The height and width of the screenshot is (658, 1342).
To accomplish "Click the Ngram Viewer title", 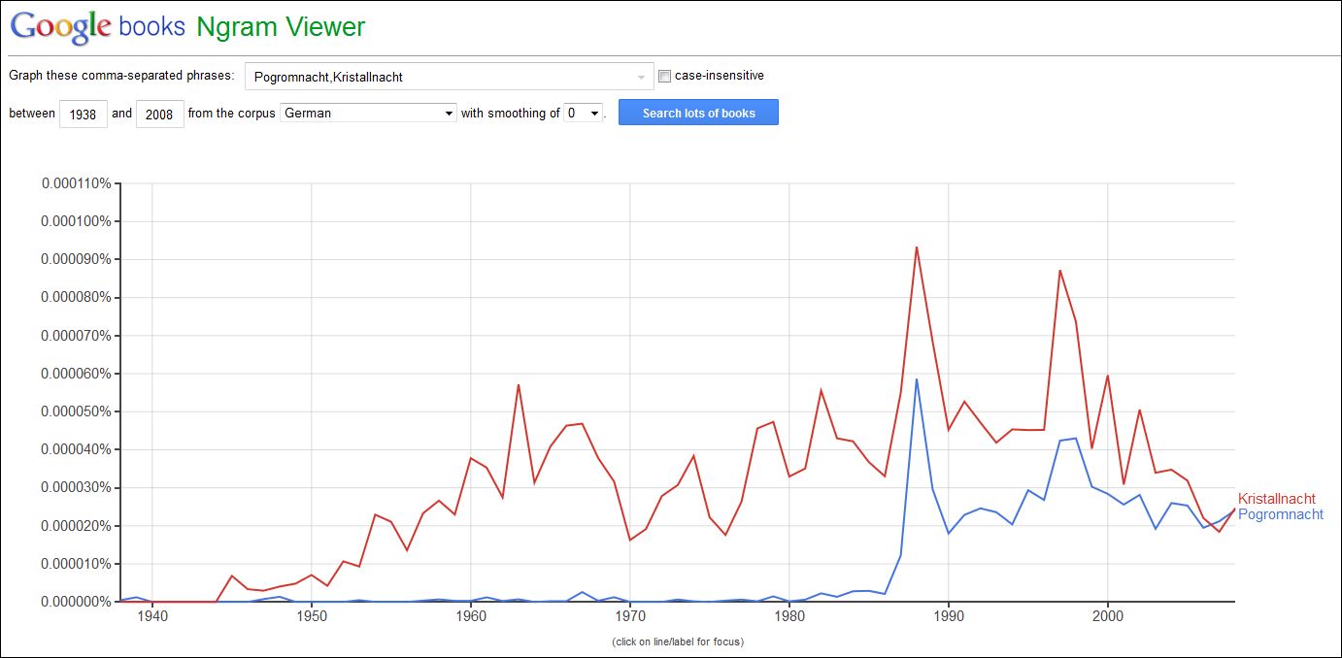I will (x=281, y=27).
